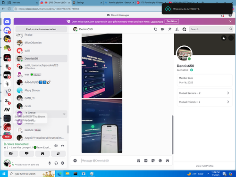Reload the page in browser
Image resolution: width=236 pixels, height=177 pixels.
[x=9, y=9]
